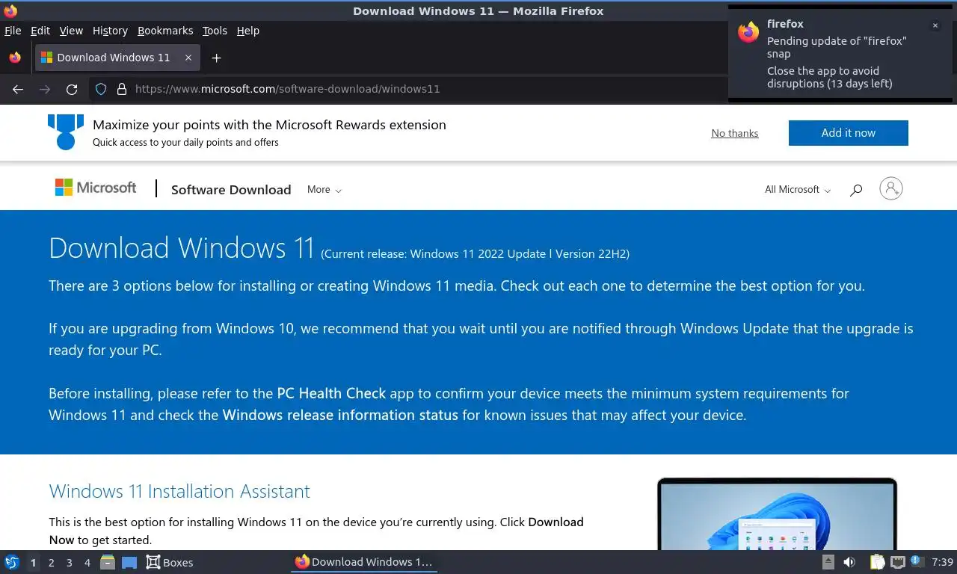This screenshot has height=574, width=957.
Task: Click the site security padlock icon
Action: 122,89
